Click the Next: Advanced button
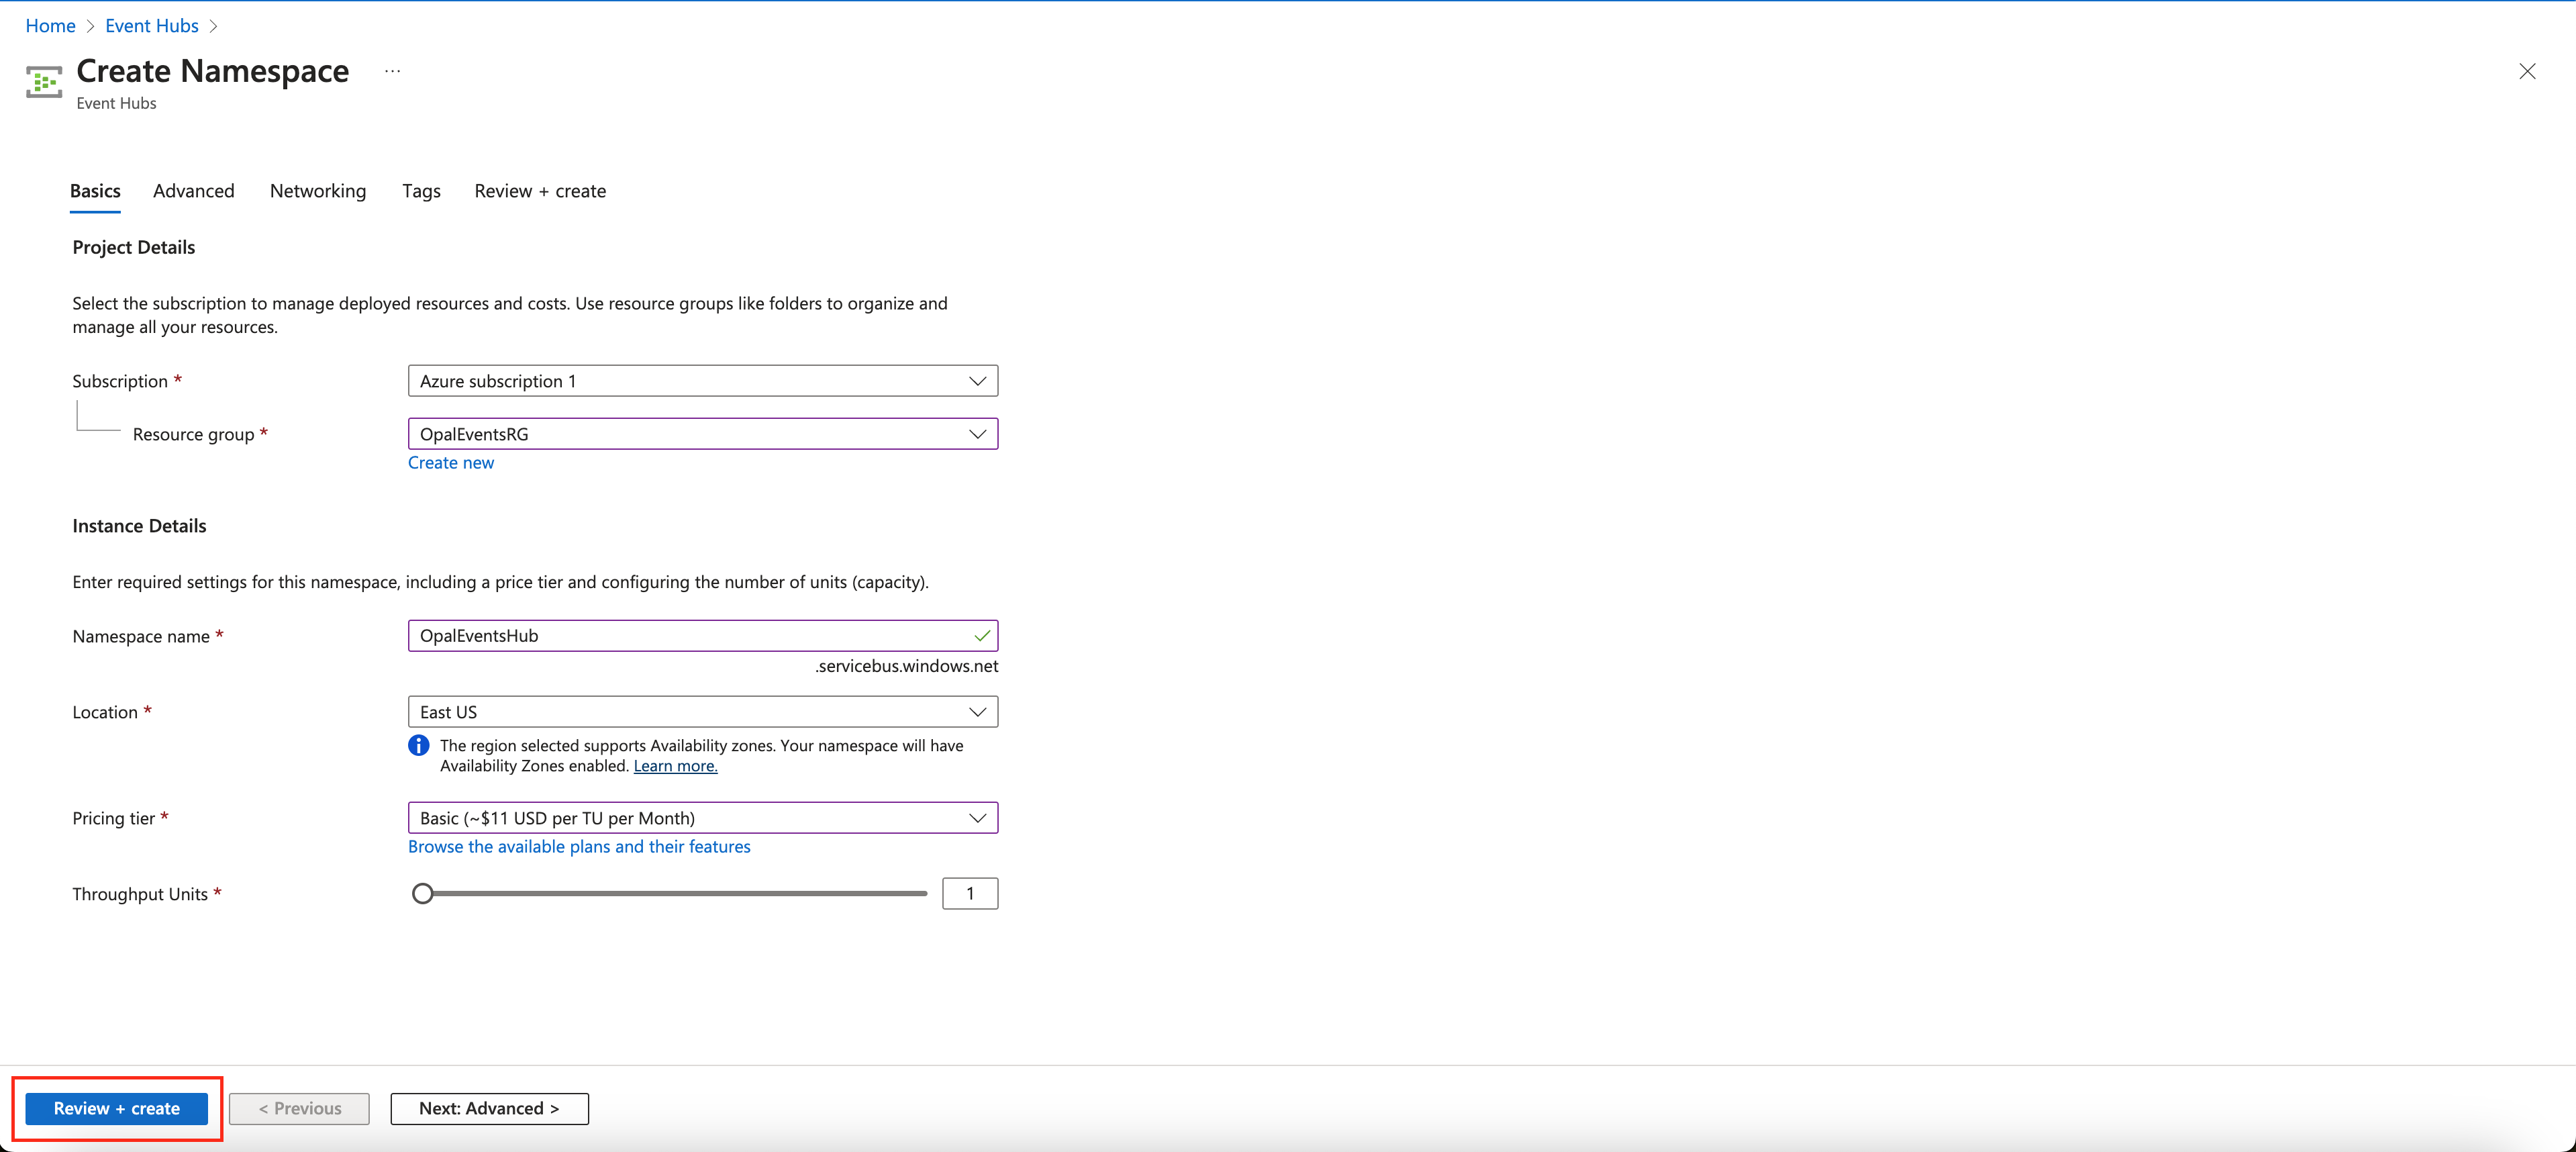 (x=489, y=1108)
